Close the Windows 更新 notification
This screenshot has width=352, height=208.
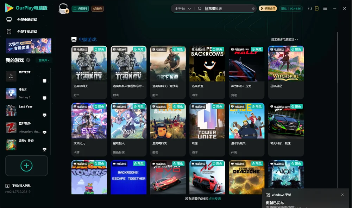[342, 195]
